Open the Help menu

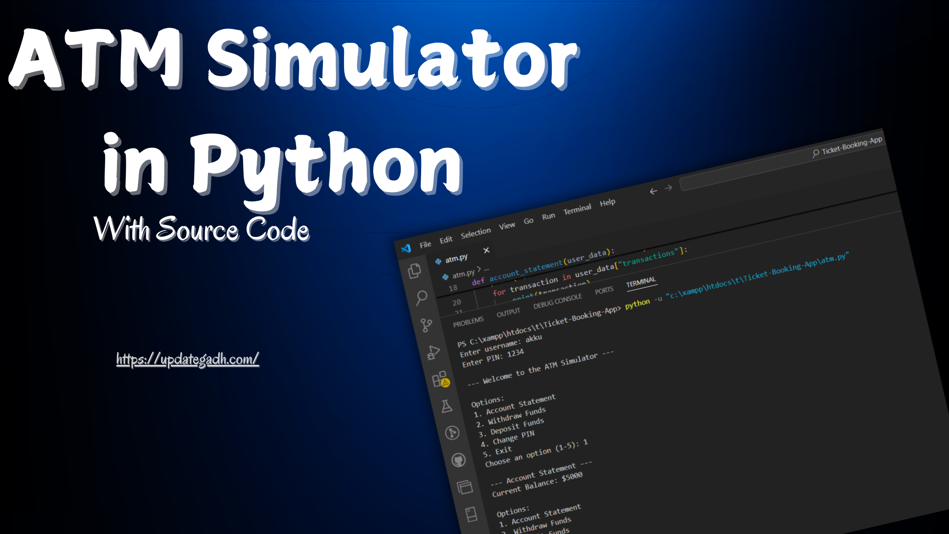608,203
